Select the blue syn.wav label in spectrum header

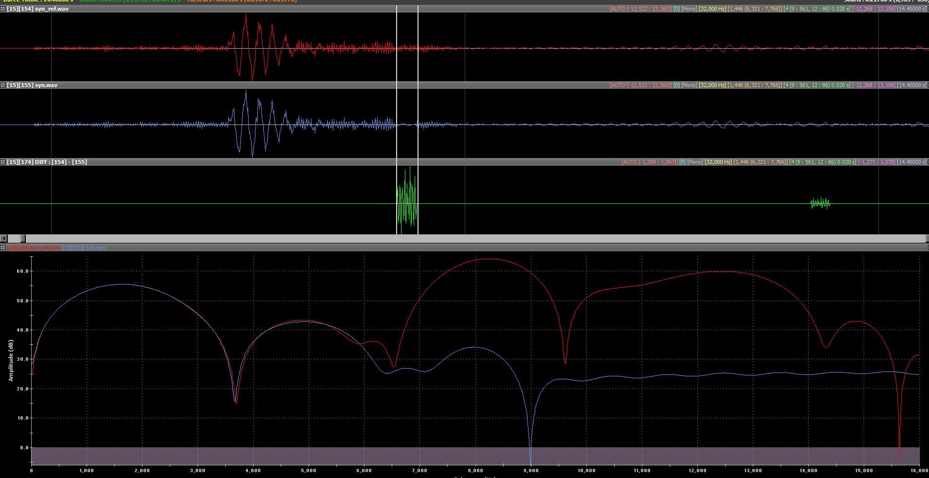pyautogui.click(x=85, y=248)
